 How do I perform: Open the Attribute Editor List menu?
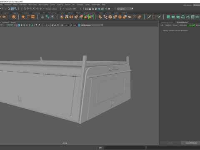[162, 25]
